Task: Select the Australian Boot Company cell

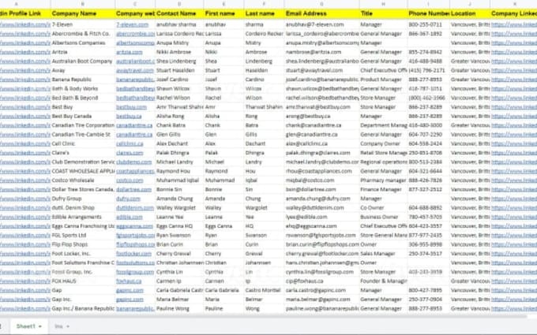Action: click(83, 61)
